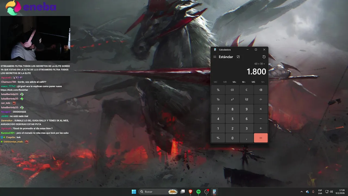The image size is (348, 196).
Task: Click the number 3 key
Action: [x=247, y=128]
